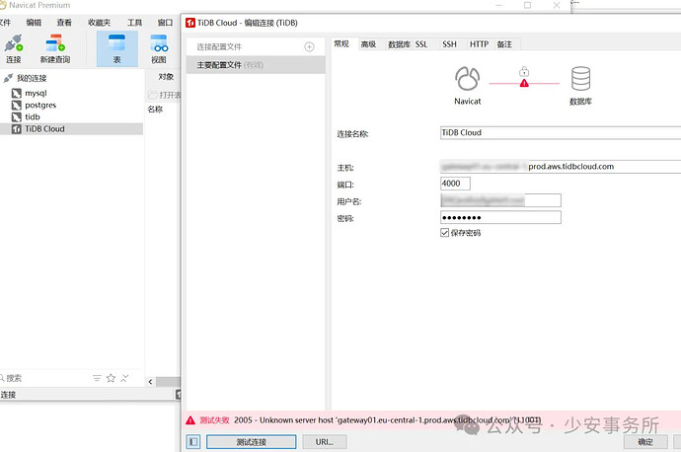
Task: Edit the 密码 password field
Action: pos(500,217)
